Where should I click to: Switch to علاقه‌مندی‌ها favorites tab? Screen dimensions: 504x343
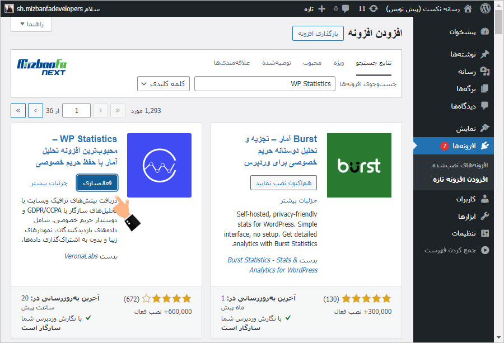[232, 63]
